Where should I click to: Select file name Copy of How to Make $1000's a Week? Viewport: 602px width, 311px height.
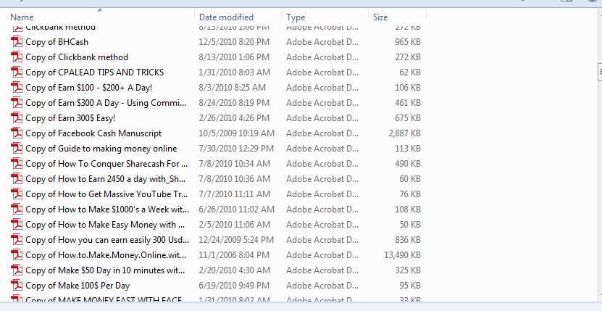coord(107,209)
